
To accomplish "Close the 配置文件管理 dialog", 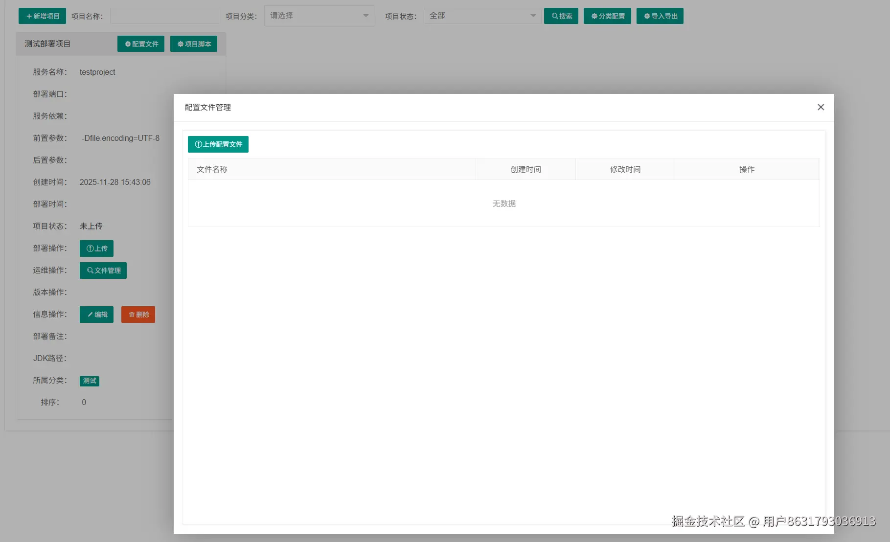I will 821,107.
